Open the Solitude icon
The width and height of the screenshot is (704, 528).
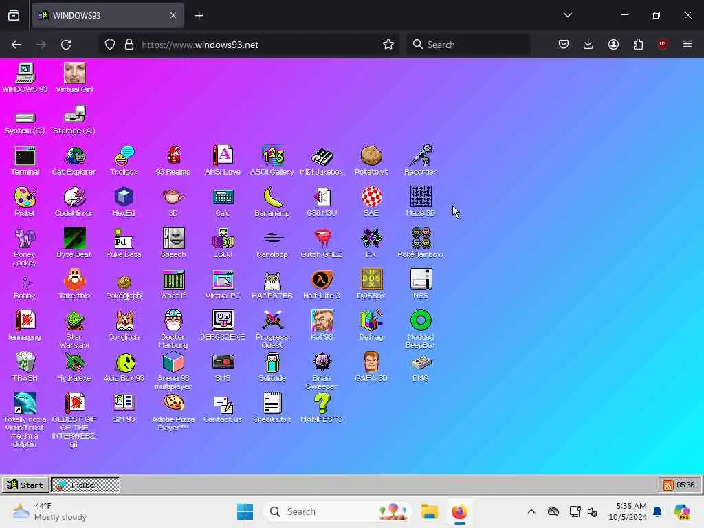tap(272, 367)
